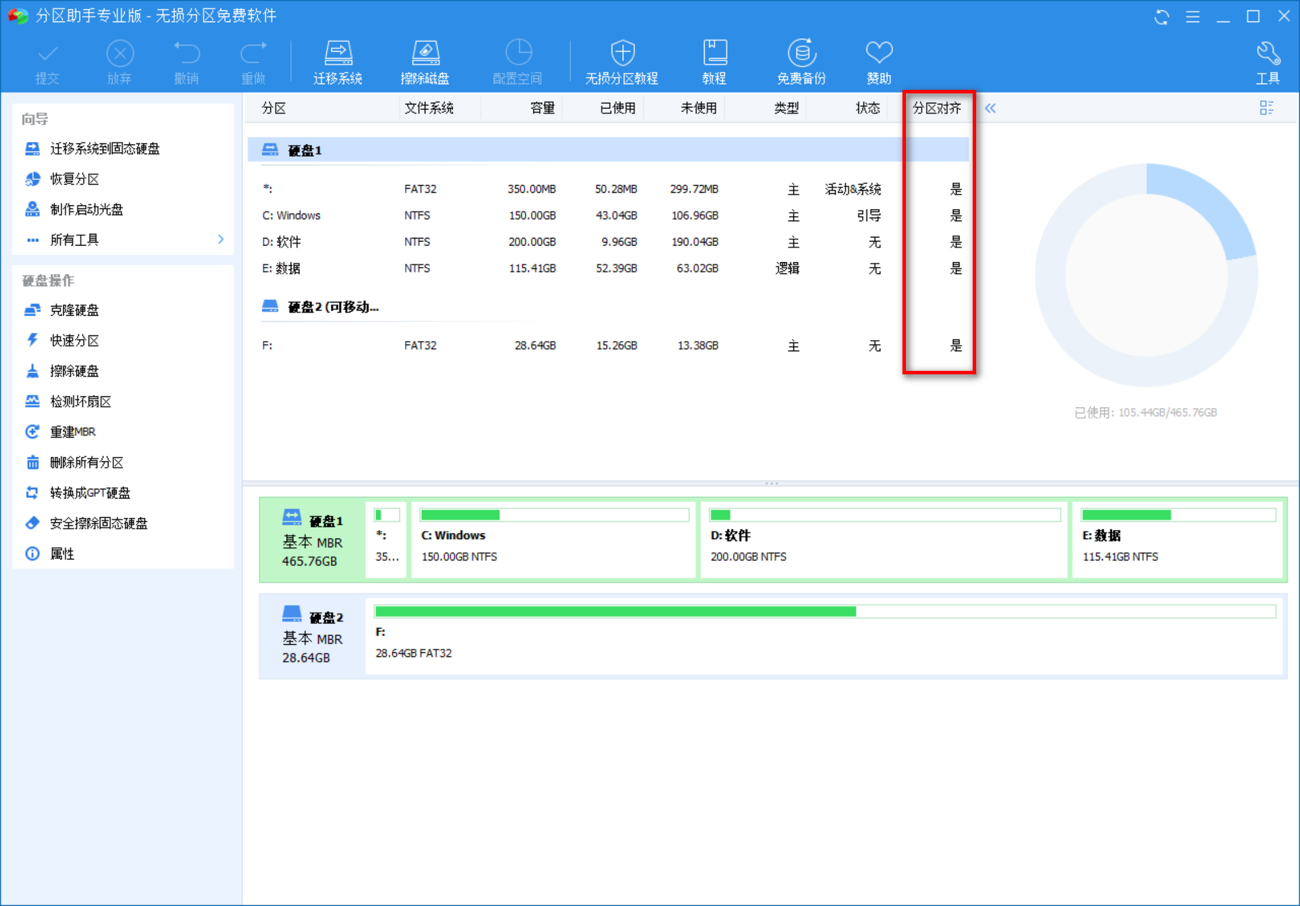Expand 所有工具 submenu arrow

221,239
